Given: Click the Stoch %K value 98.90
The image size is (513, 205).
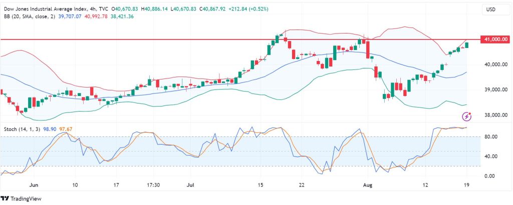Looking at the screenshot, I should [49, 129].
